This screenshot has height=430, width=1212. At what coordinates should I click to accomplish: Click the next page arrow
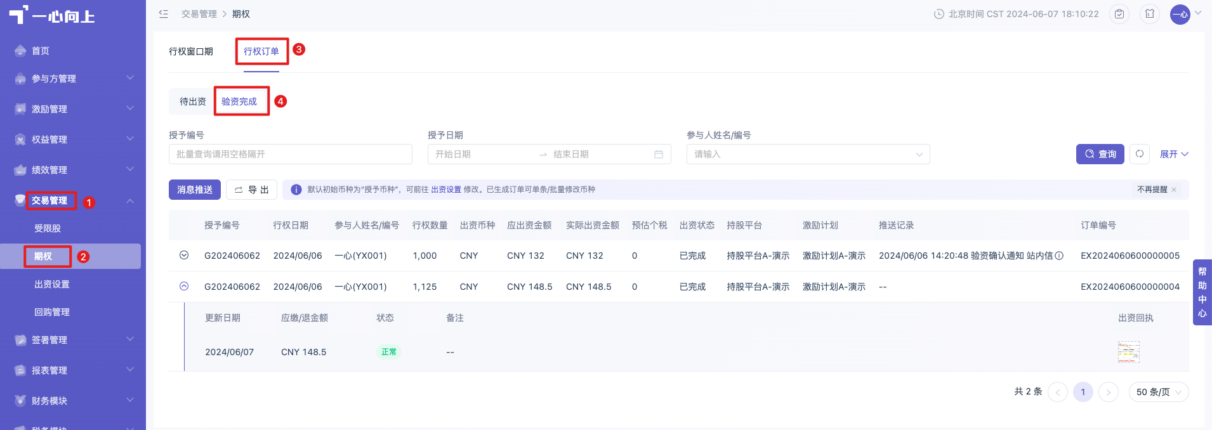tap(1109, 392)
